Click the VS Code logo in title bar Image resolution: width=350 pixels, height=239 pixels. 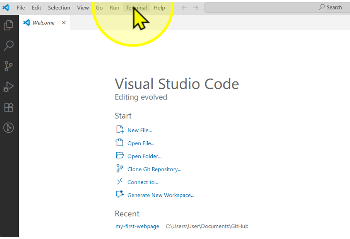pos(6,8)
